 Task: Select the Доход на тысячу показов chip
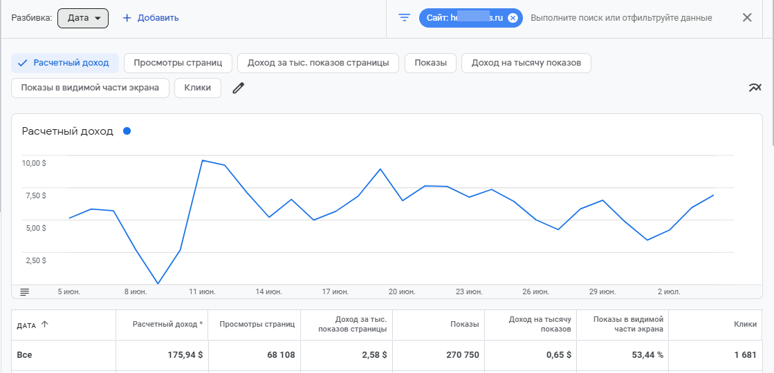(x=526, y=63)
